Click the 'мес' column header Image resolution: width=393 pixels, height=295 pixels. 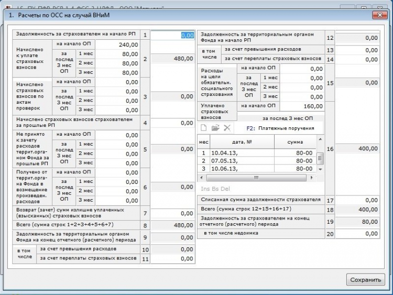click(203, 142)
